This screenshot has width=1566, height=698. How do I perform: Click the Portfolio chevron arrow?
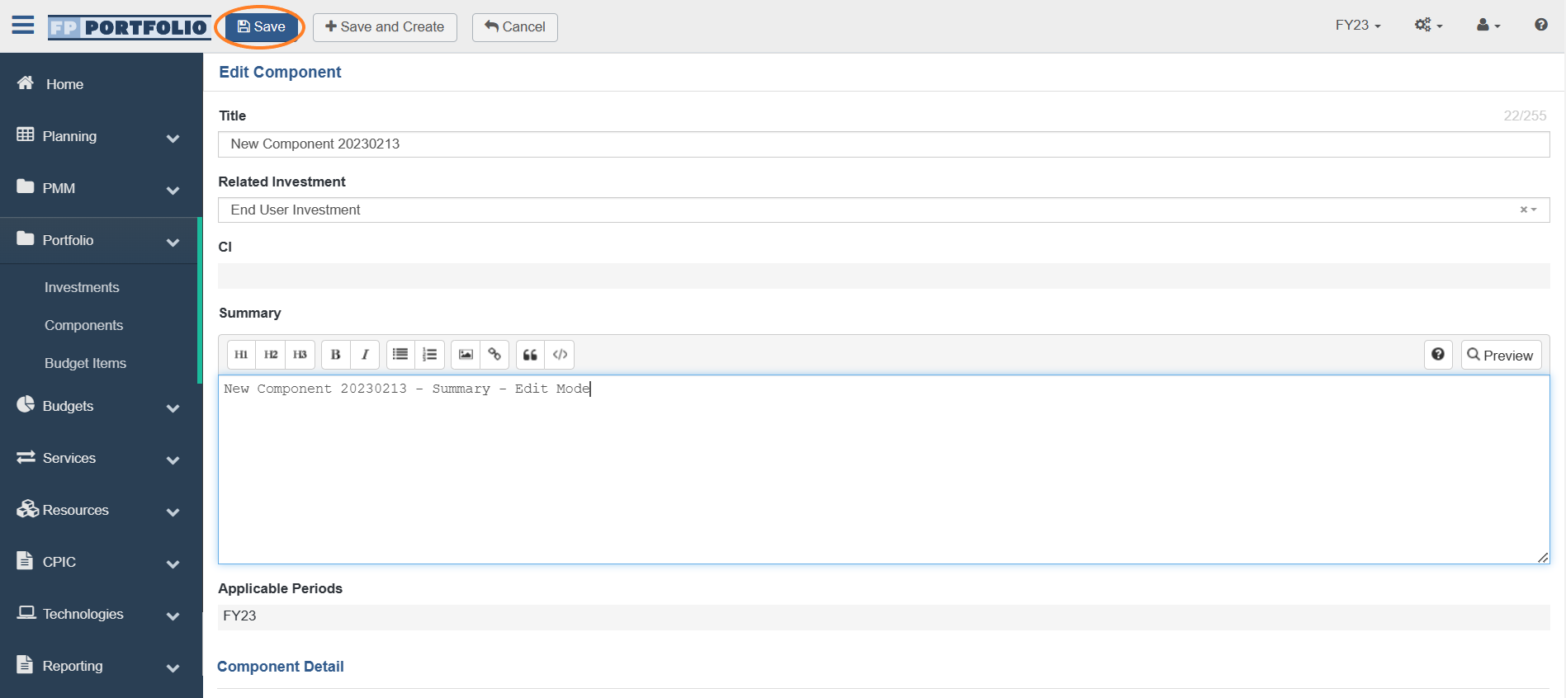click(173, 243)
